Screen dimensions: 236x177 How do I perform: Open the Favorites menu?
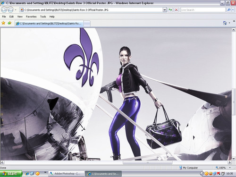coord(31,17)
